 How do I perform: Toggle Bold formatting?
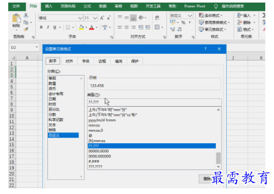(x=41, y=27)
